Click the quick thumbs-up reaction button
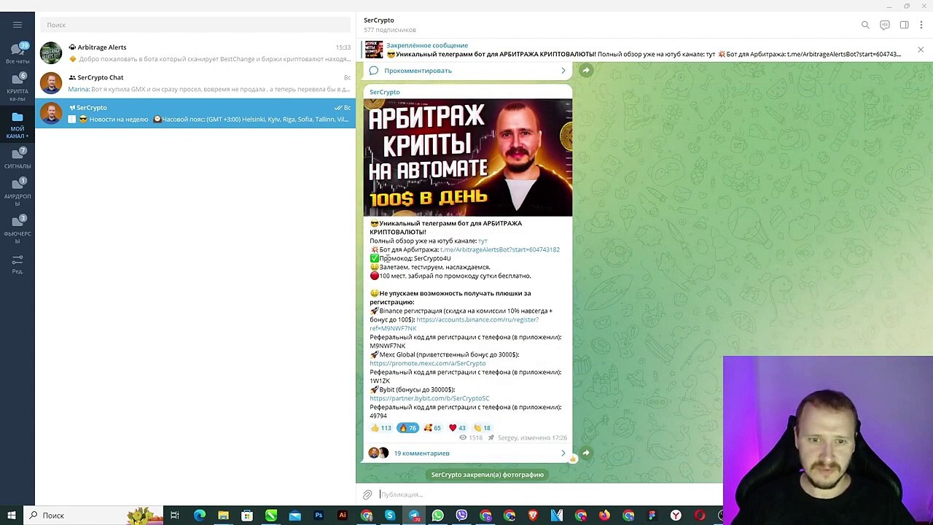This screenshot has width=933, height=525. 573,459
